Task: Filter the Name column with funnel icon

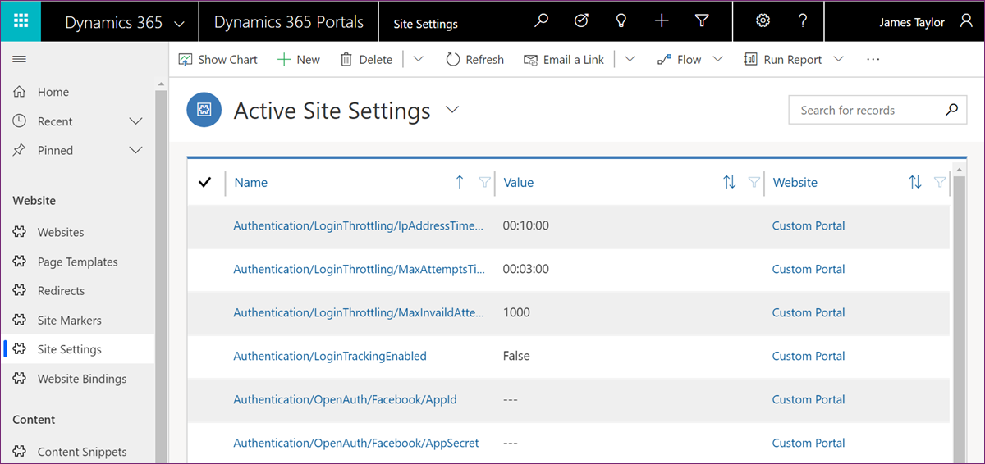Action: pos(484,182)
